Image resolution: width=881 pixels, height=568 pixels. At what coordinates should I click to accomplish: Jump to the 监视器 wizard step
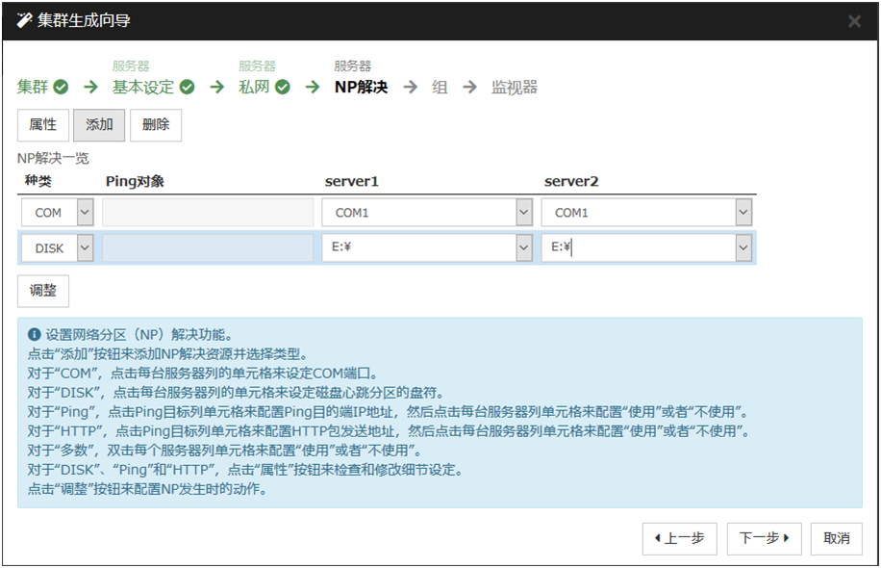(515, 88)
